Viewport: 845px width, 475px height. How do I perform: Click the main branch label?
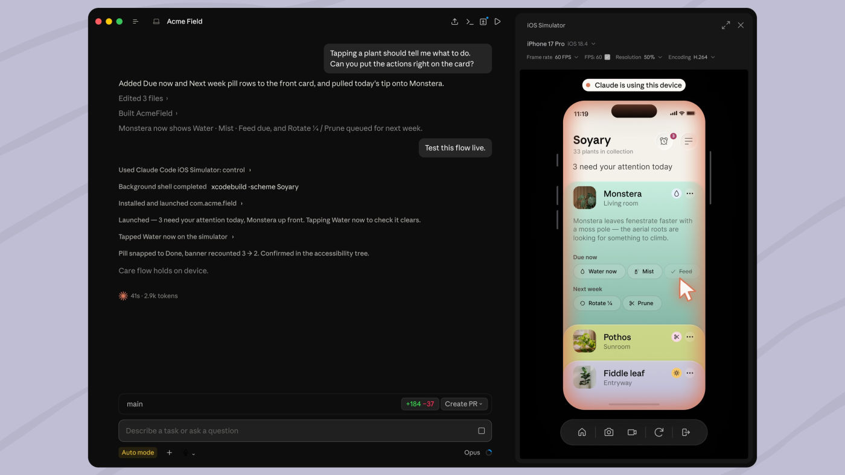135,404
